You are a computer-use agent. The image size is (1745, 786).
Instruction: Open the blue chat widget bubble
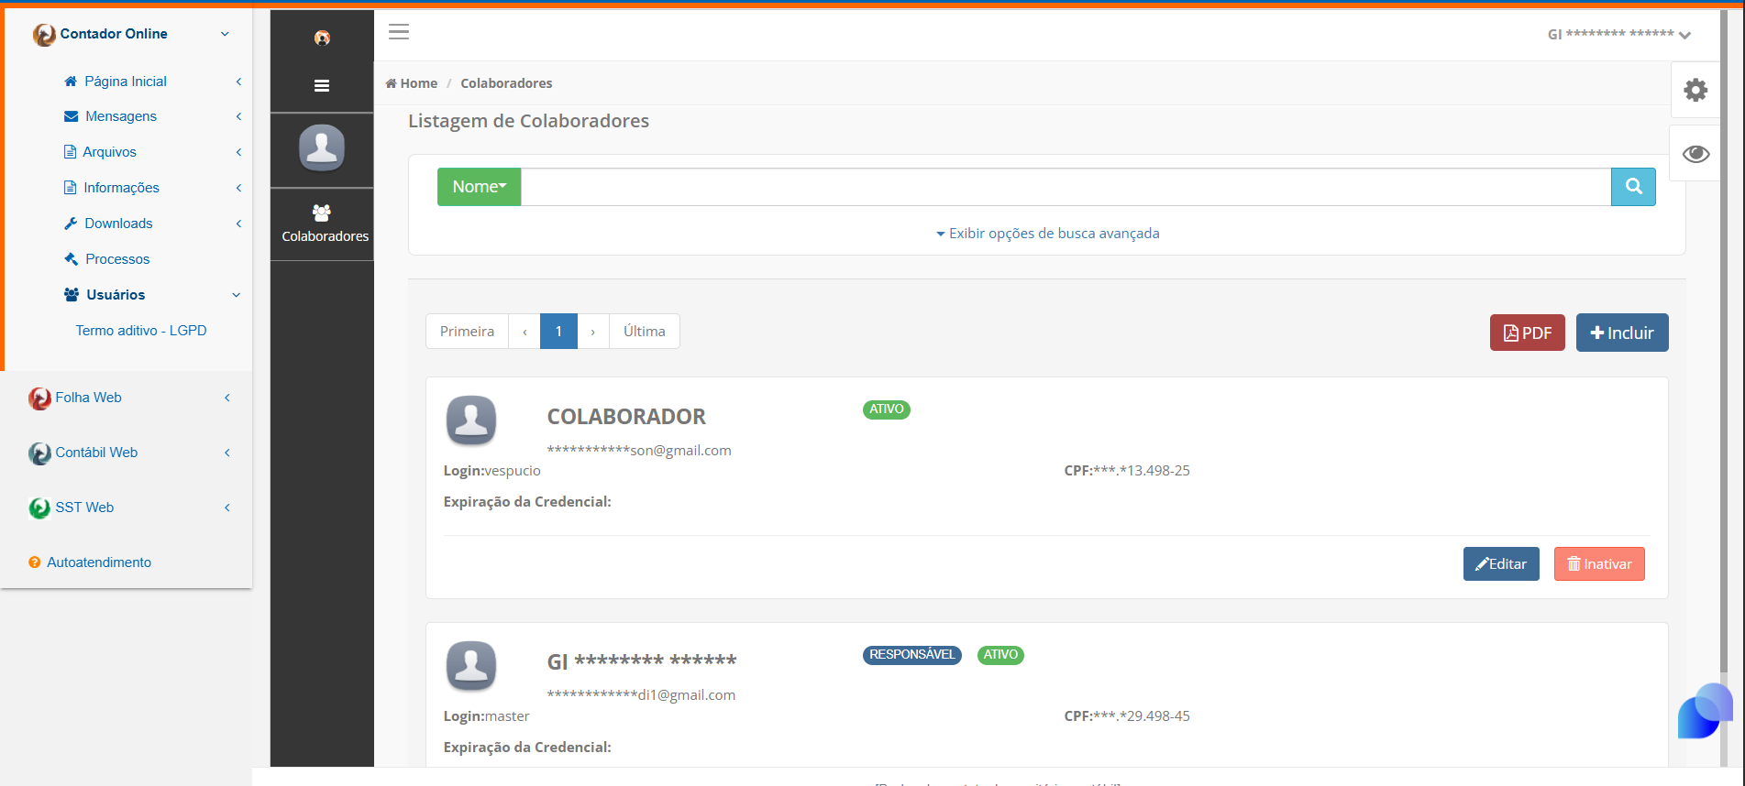point(1705,711)
